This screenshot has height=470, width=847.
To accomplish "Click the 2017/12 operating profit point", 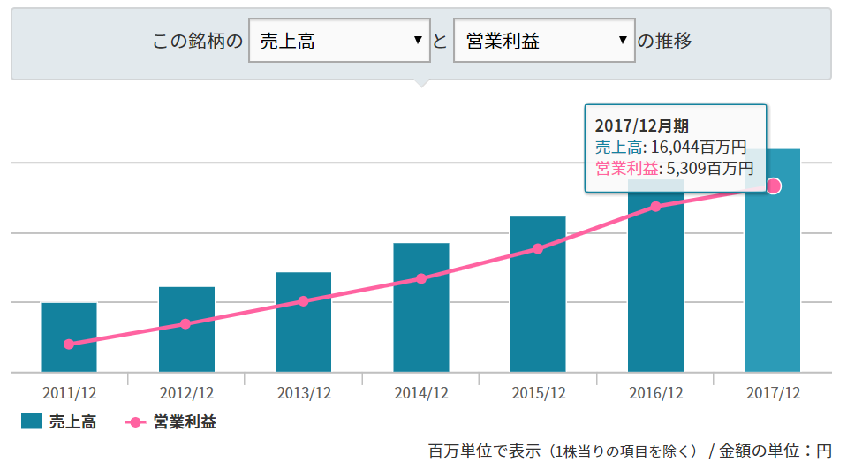I will 774,186.
